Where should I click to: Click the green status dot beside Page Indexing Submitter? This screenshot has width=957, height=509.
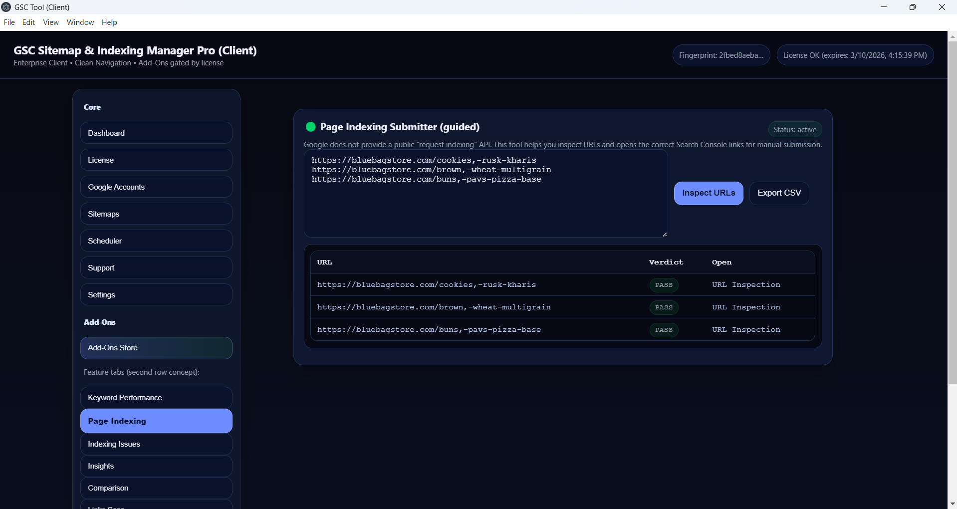point(310,127)
